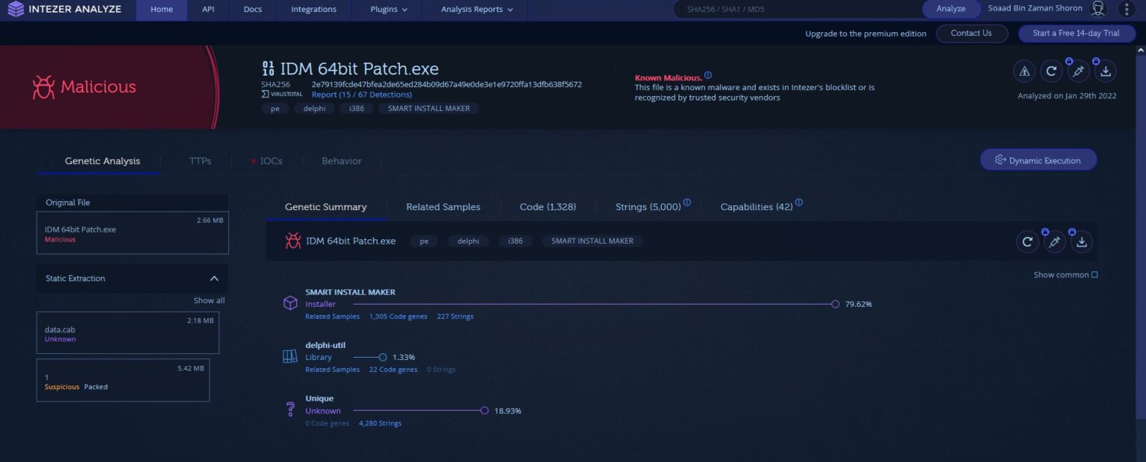Open the Integrations page
Image resolution: width=1146 pixels, height=462 pixels.
click(313, 10)
